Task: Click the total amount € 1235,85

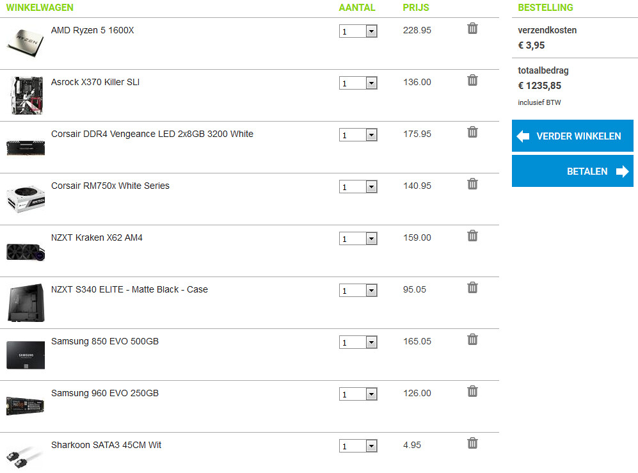Action: click(x=539, y=86)
